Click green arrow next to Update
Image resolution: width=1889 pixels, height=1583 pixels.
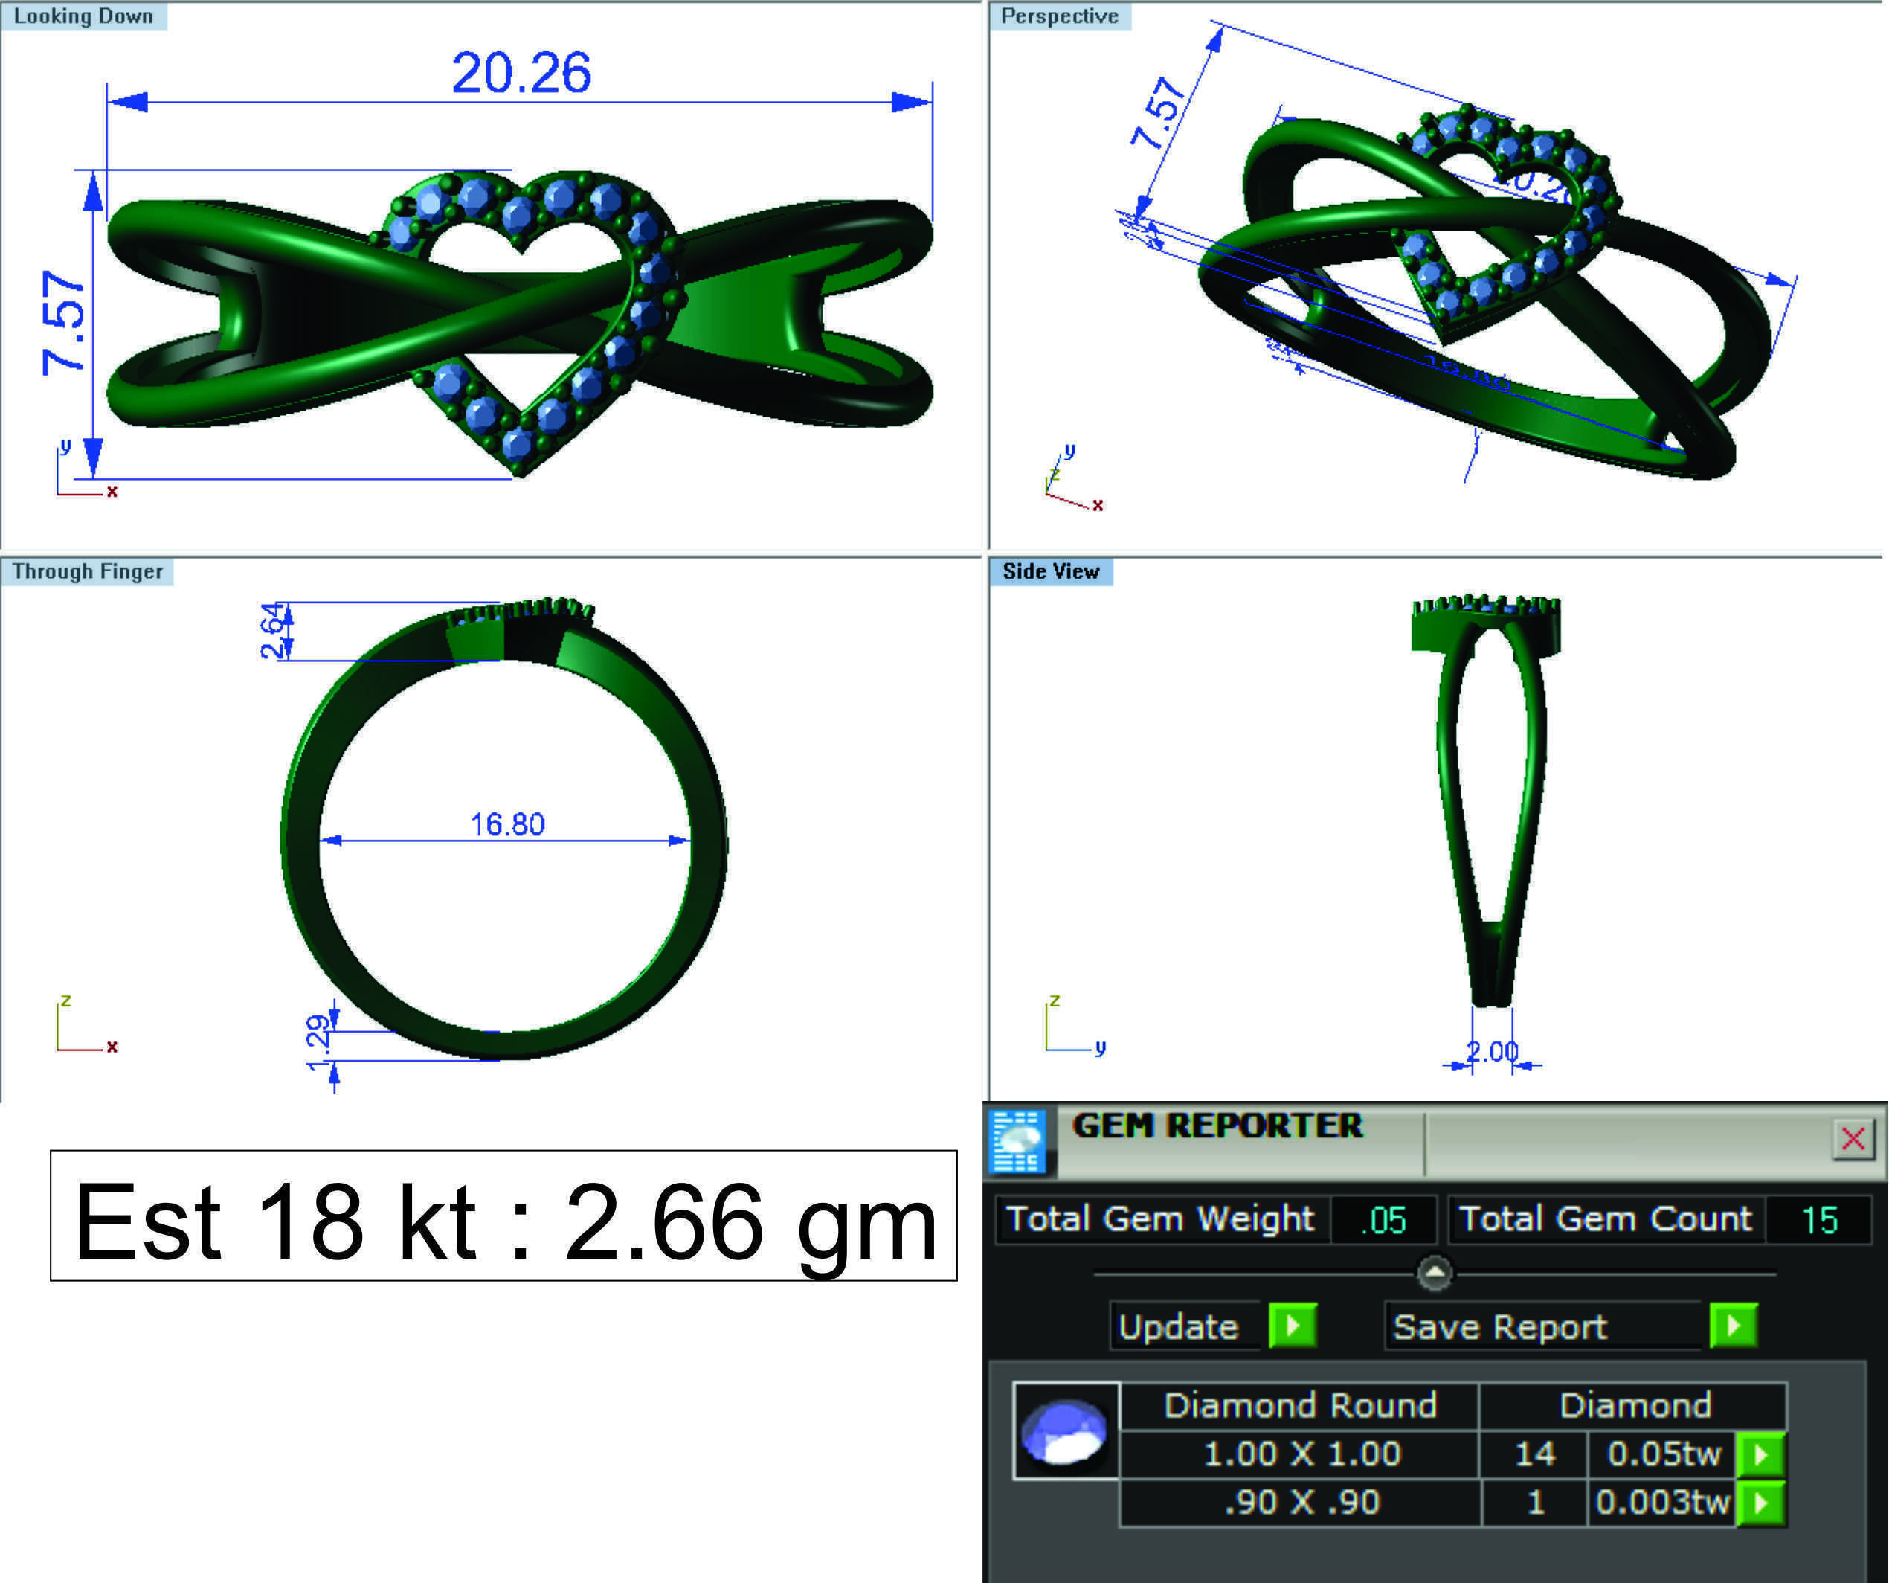(x=1293, y=1326)
